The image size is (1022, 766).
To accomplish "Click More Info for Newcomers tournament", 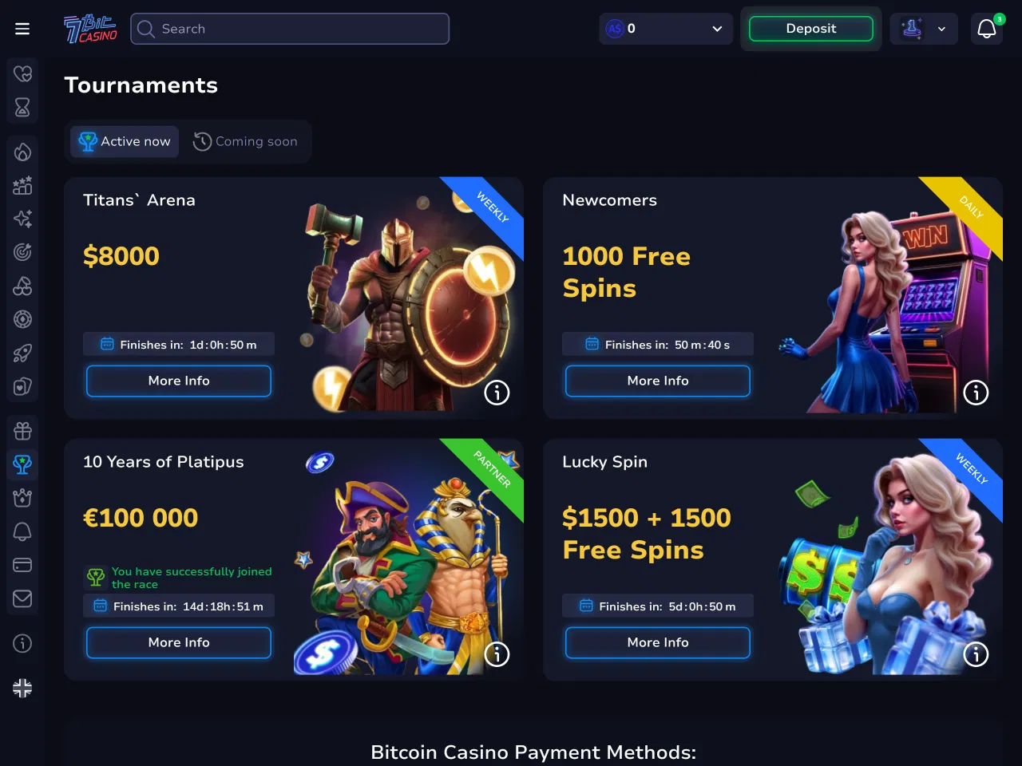I will (658, 381).
